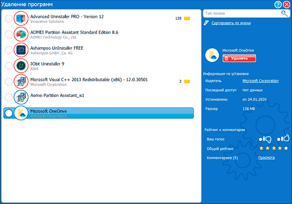
Task: Select the Advanced Uninstaller PRO - Version 12 row
Action: 99,18
